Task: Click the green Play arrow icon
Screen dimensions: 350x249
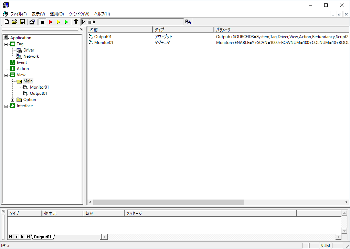Action: 66,22
